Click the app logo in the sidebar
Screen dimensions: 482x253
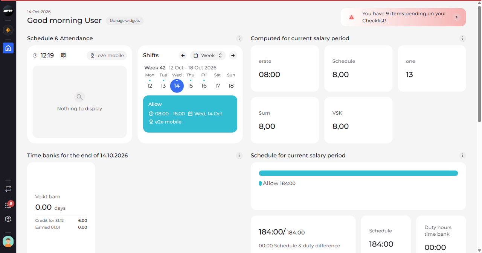[8, 11]
